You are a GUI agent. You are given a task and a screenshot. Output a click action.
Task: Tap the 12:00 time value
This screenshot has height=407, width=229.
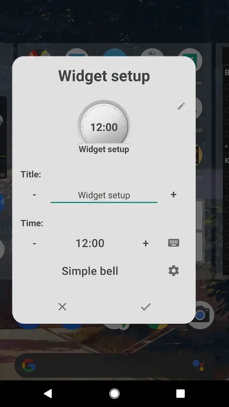click(x=90, y=243)
